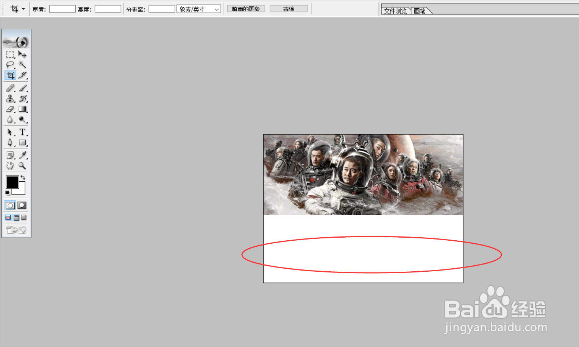Open the white background color swatch
579x347 pixels.
(x=22, y=191)
